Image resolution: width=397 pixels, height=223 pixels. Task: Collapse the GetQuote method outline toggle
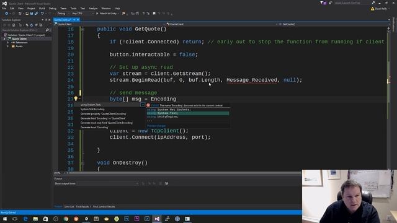(83, 29)
